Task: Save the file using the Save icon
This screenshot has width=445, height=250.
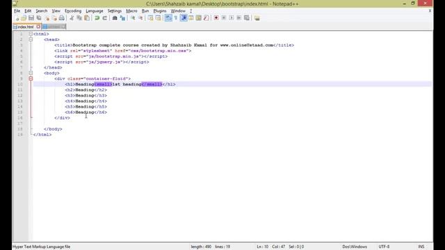Action: (x=31, y=18)
